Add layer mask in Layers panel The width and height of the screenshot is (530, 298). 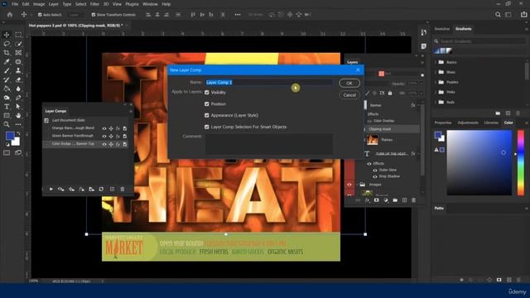point(376,200)
